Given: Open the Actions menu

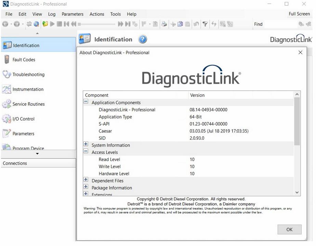Looking at the screenshot, I should click(97, 14).
